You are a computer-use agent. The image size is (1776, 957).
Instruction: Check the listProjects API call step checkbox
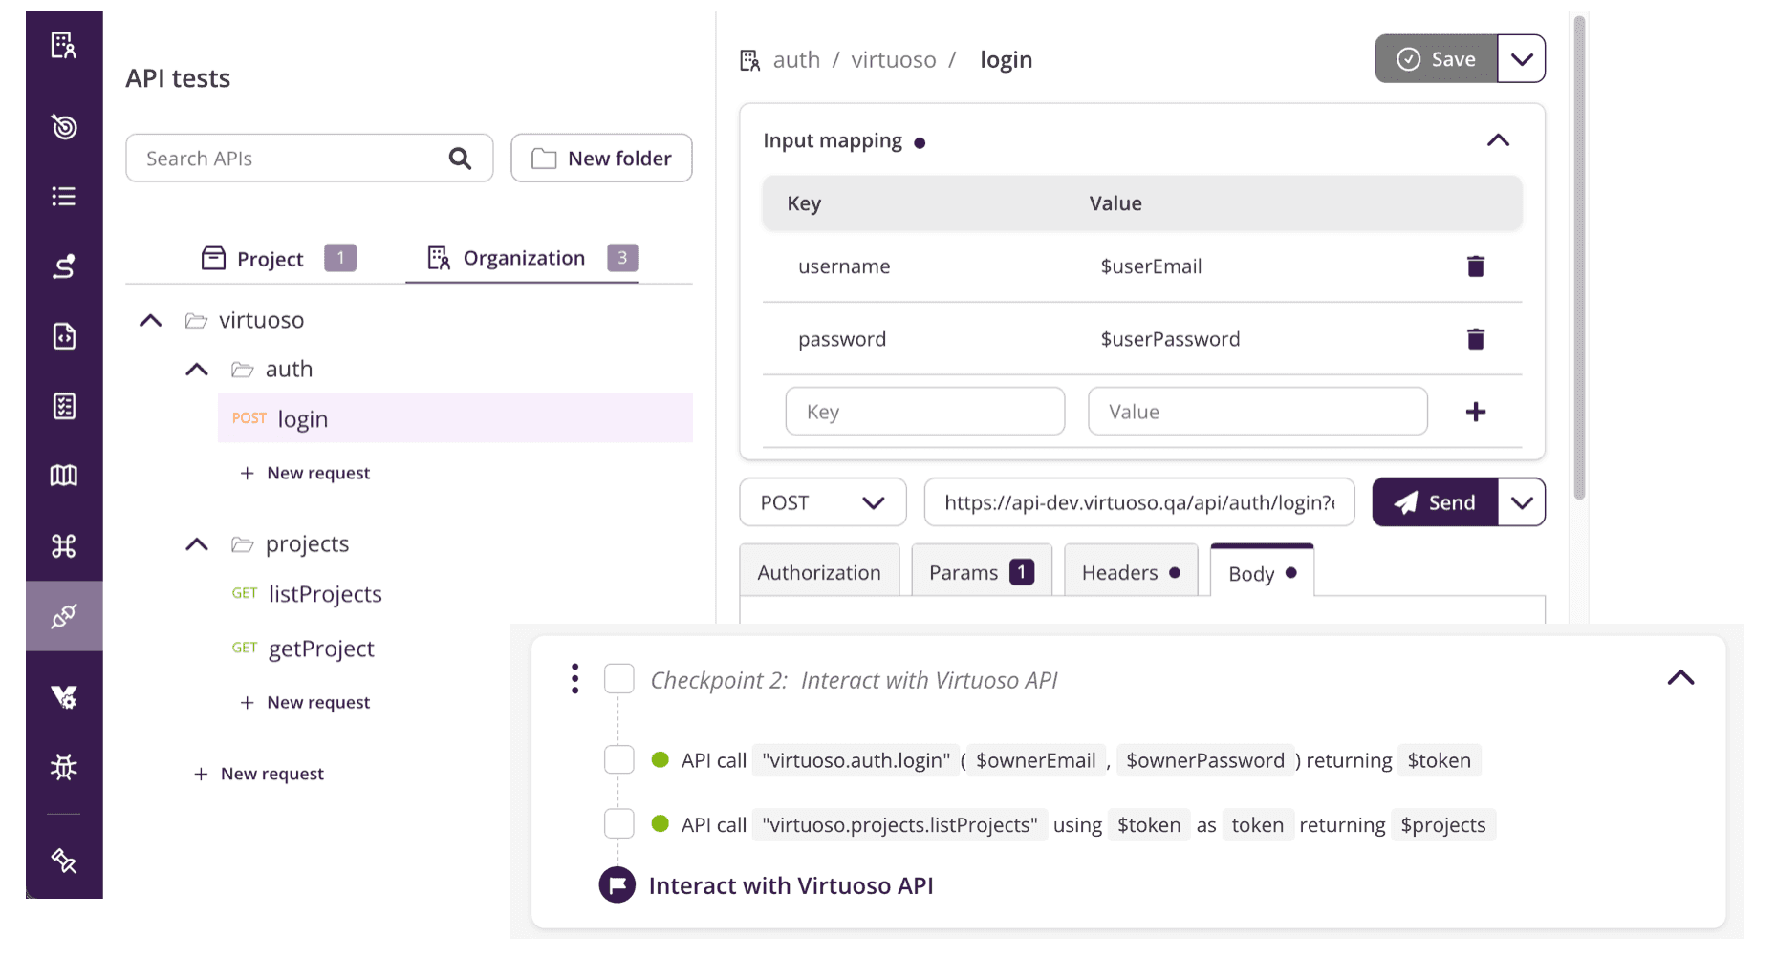(x=619, y=824)
